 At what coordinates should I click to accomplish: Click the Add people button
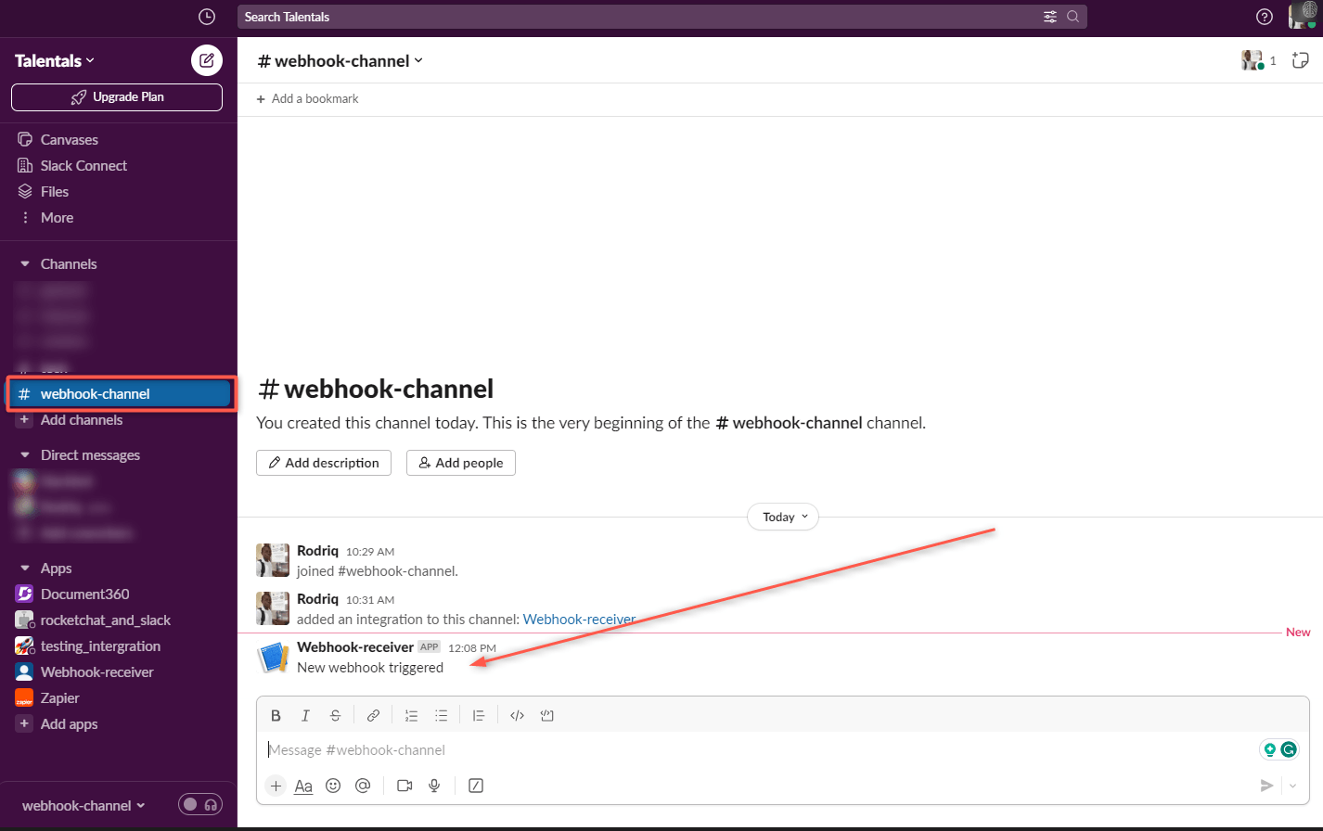point(461,462)
